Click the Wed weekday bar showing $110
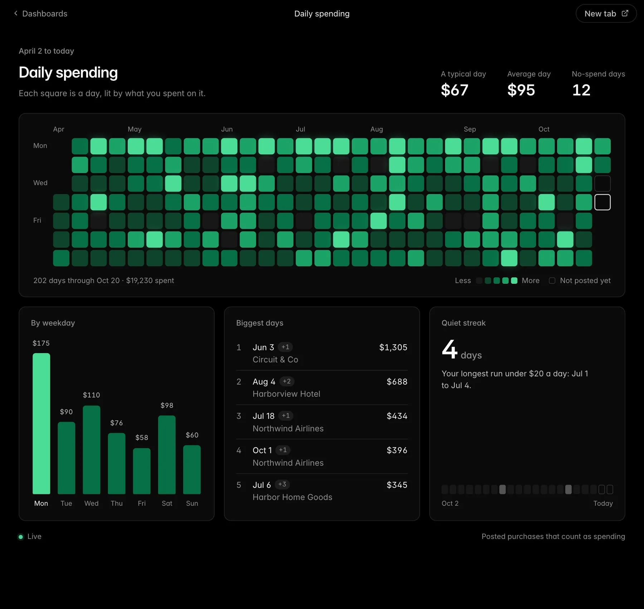This screenshot has height=609, width=644. (92, 450)
